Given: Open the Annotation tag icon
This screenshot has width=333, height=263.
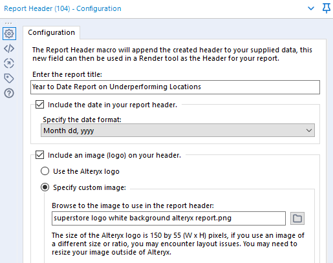Looking at the screenshot, I should point(9,78).
